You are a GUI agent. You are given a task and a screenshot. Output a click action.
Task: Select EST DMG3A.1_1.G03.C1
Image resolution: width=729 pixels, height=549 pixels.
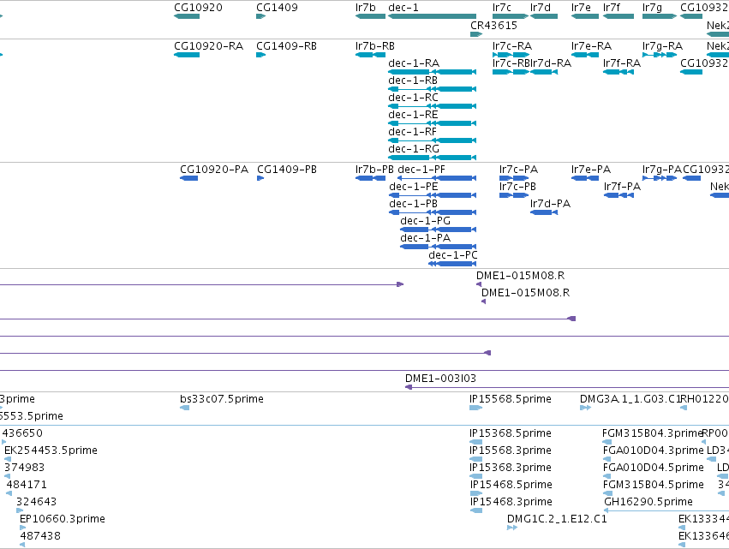pyautogui.click(x=585, y=408)
